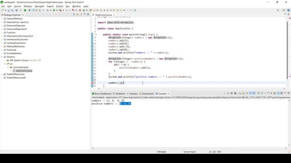This screenshot has height=163, width=291.
Task: Open Display Selected Console dropdown arrow
Action: pos(265,93)
